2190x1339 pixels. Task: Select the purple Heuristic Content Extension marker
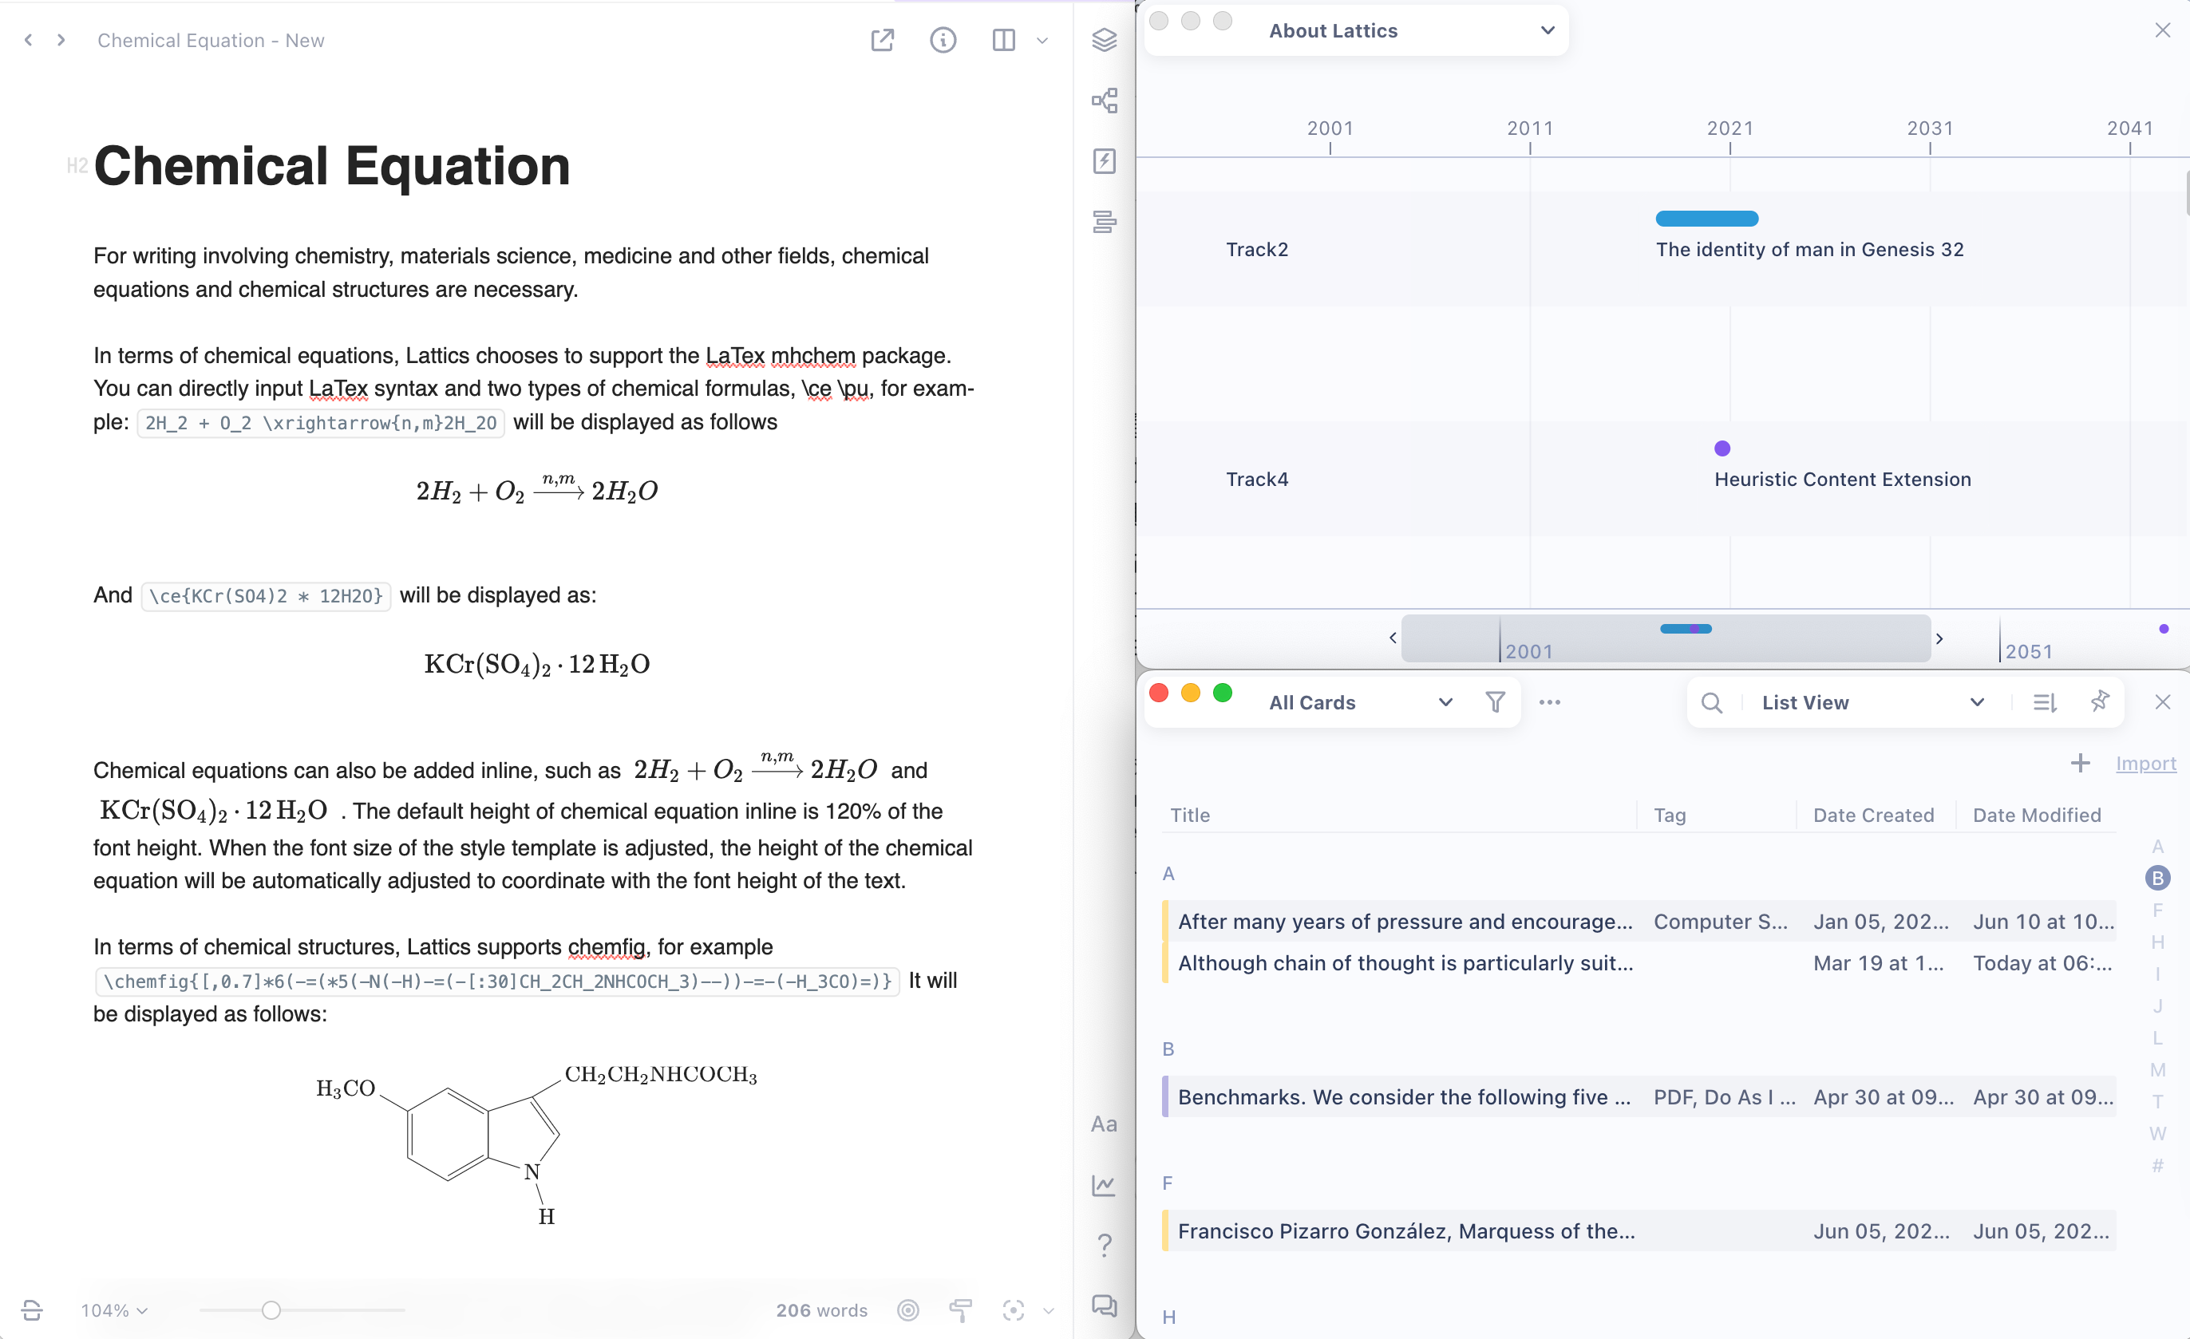pos(1722,448)
